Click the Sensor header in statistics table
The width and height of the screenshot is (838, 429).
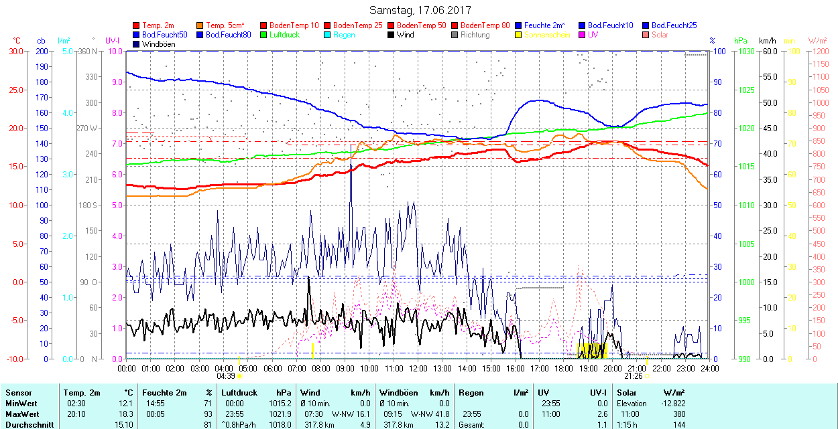(18, 393)
